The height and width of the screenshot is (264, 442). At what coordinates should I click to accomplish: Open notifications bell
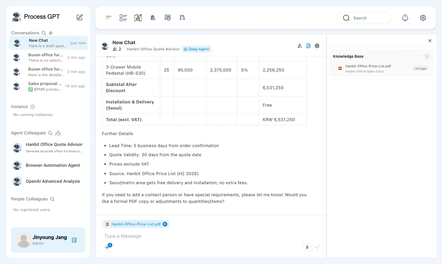tap(405, 18)
